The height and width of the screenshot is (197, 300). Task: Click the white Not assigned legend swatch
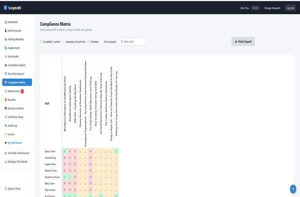coord(102,42)
